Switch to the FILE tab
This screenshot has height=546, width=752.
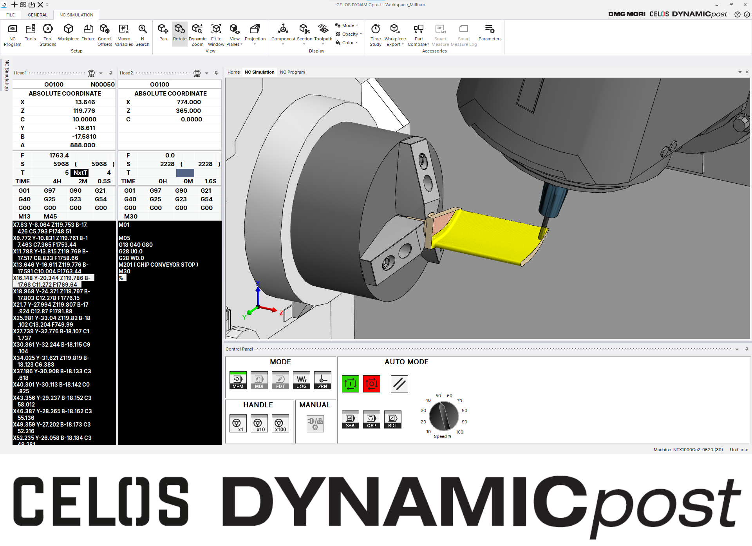tap(11, 15)
